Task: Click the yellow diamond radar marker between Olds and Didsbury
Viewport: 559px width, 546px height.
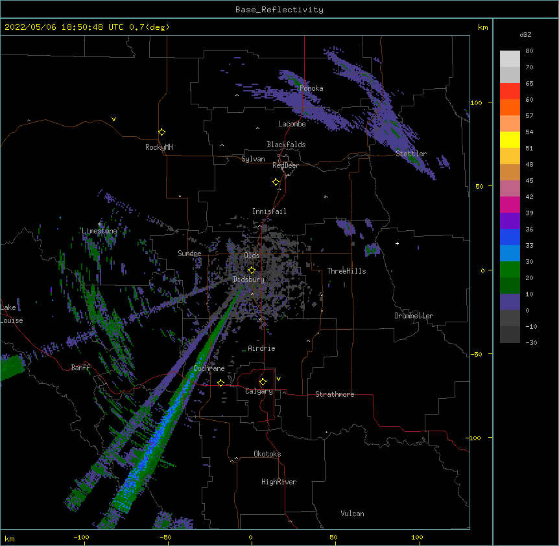Action: tap(252, 270)
